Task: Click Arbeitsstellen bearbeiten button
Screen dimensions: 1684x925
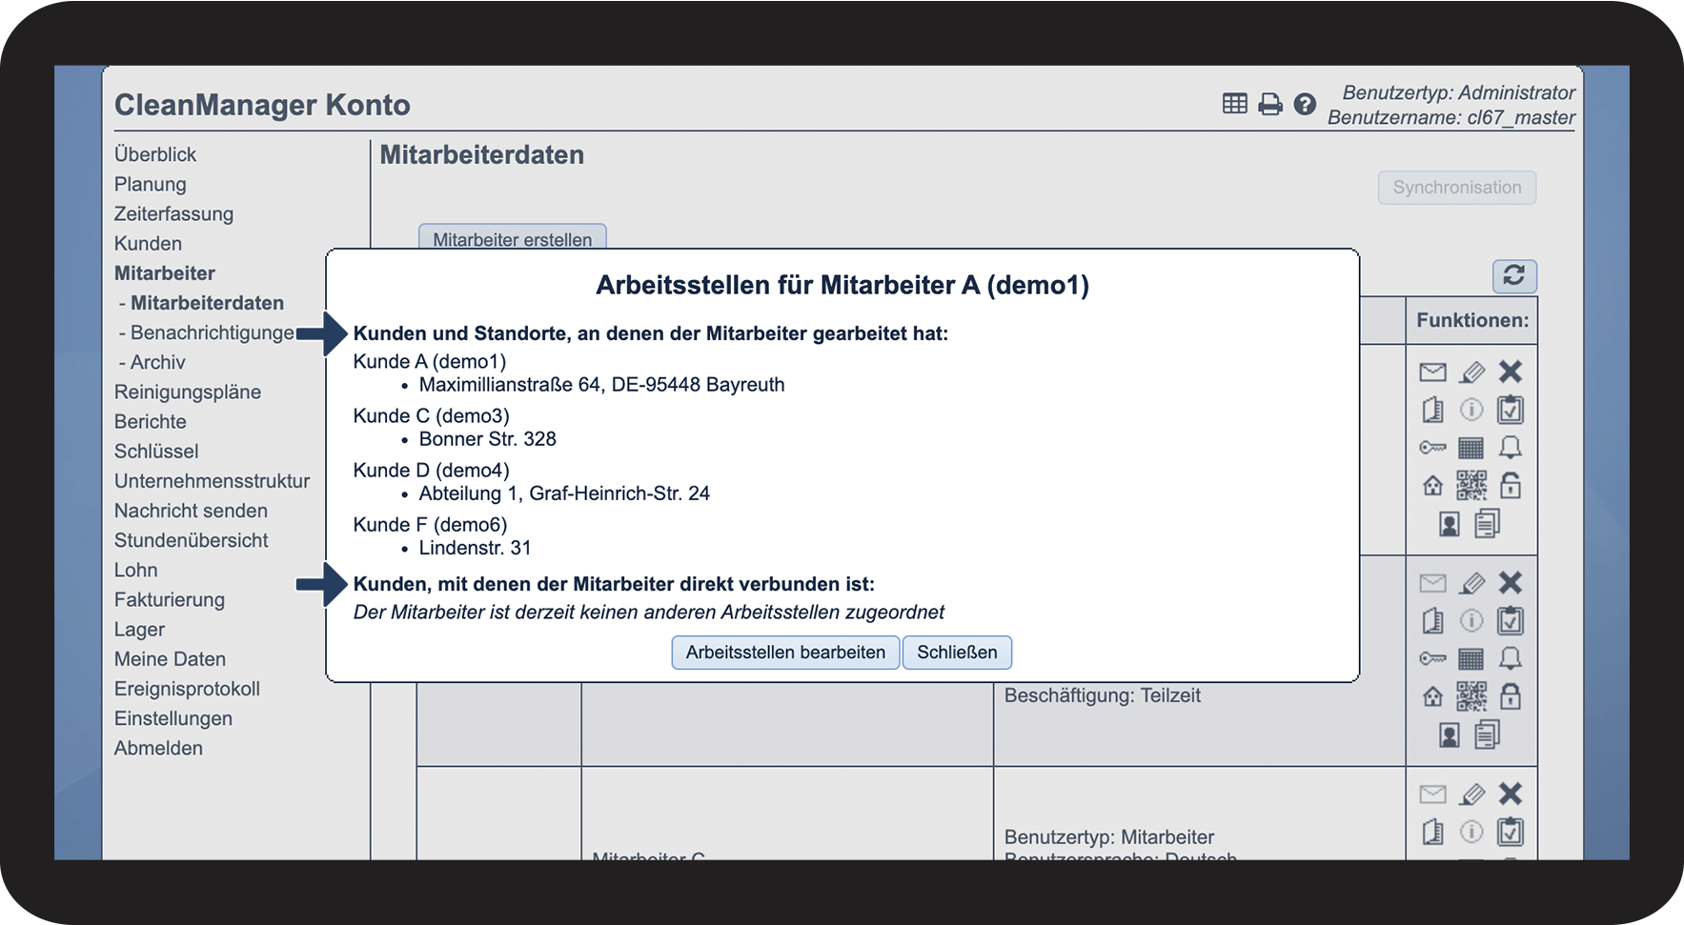Action: click(785, 653)
